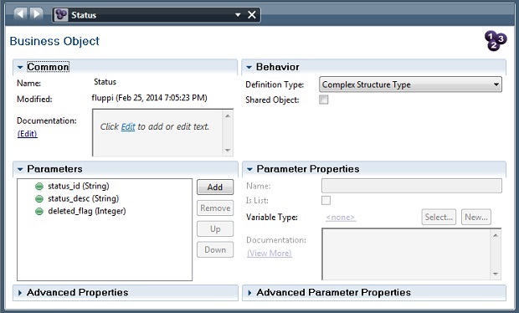This screenshot has width=519, height=313.
Task: Collapse the Parameter Properties section
Action: 249,169
